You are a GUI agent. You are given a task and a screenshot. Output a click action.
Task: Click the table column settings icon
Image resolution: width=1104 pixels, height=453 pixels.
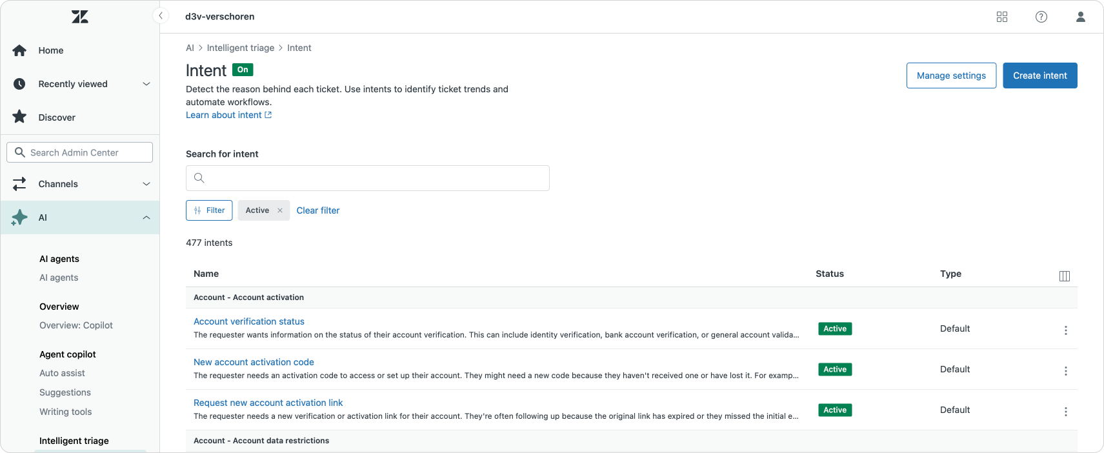(1065, 276)
